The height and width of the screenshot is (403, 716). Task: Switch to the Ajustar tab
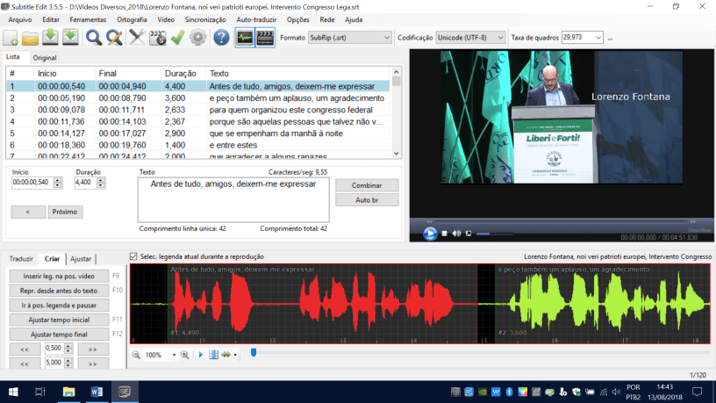[81, 259]
